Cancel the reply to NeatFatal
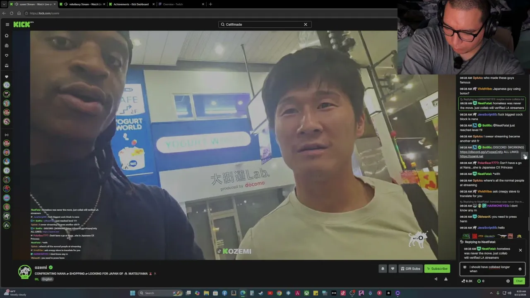The image size is (530, 298). pos(520,250)
